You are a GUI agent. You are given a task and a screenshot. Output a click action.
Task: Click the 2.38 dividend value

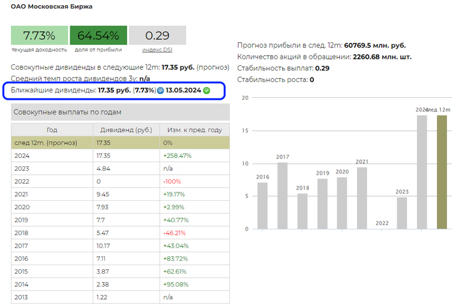point(103,284)
